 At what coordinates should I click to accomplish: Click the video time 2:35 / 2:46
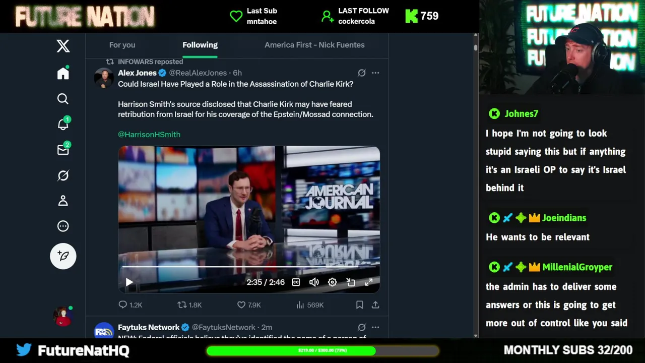point(266,282)
